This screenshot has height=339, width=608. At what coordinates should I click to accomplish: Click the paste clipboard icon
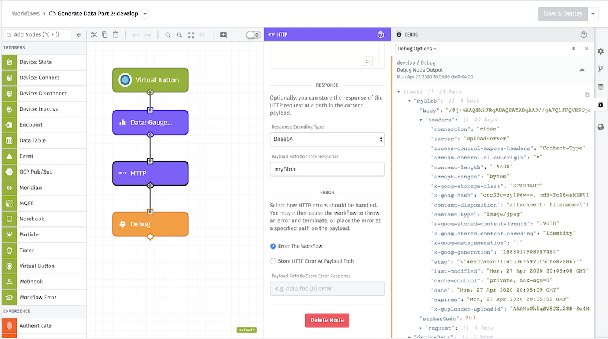(x=116, y=35)
